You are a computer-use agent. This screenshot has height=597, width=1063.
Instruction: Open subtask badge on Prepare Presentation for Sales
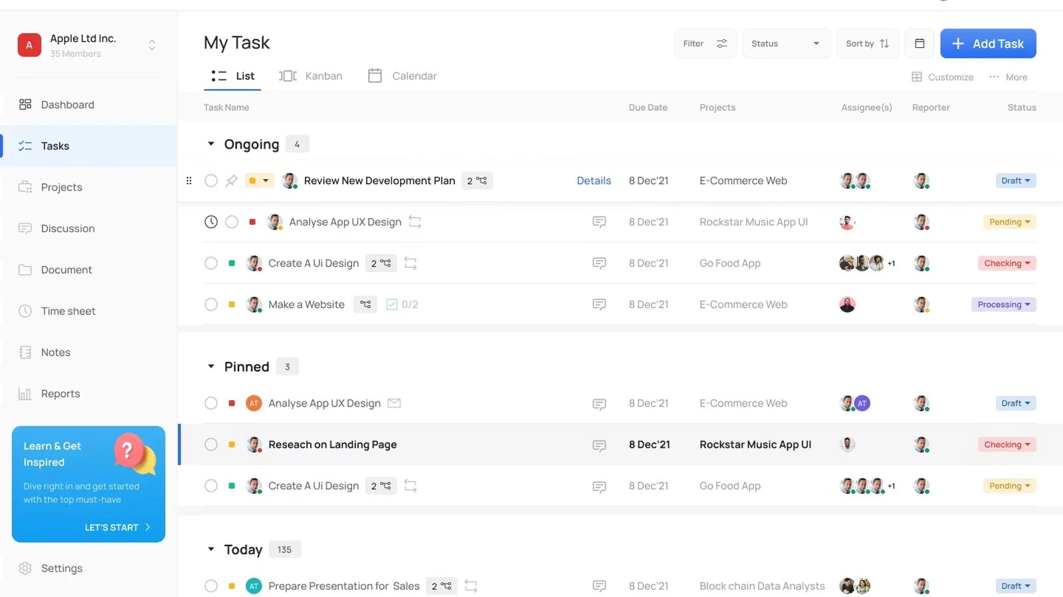point(441,586)
